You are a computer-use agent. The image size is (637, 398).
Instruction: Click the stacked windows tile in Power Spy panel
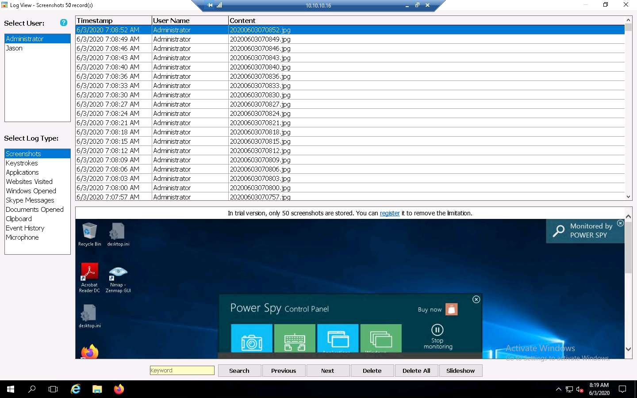381,338
